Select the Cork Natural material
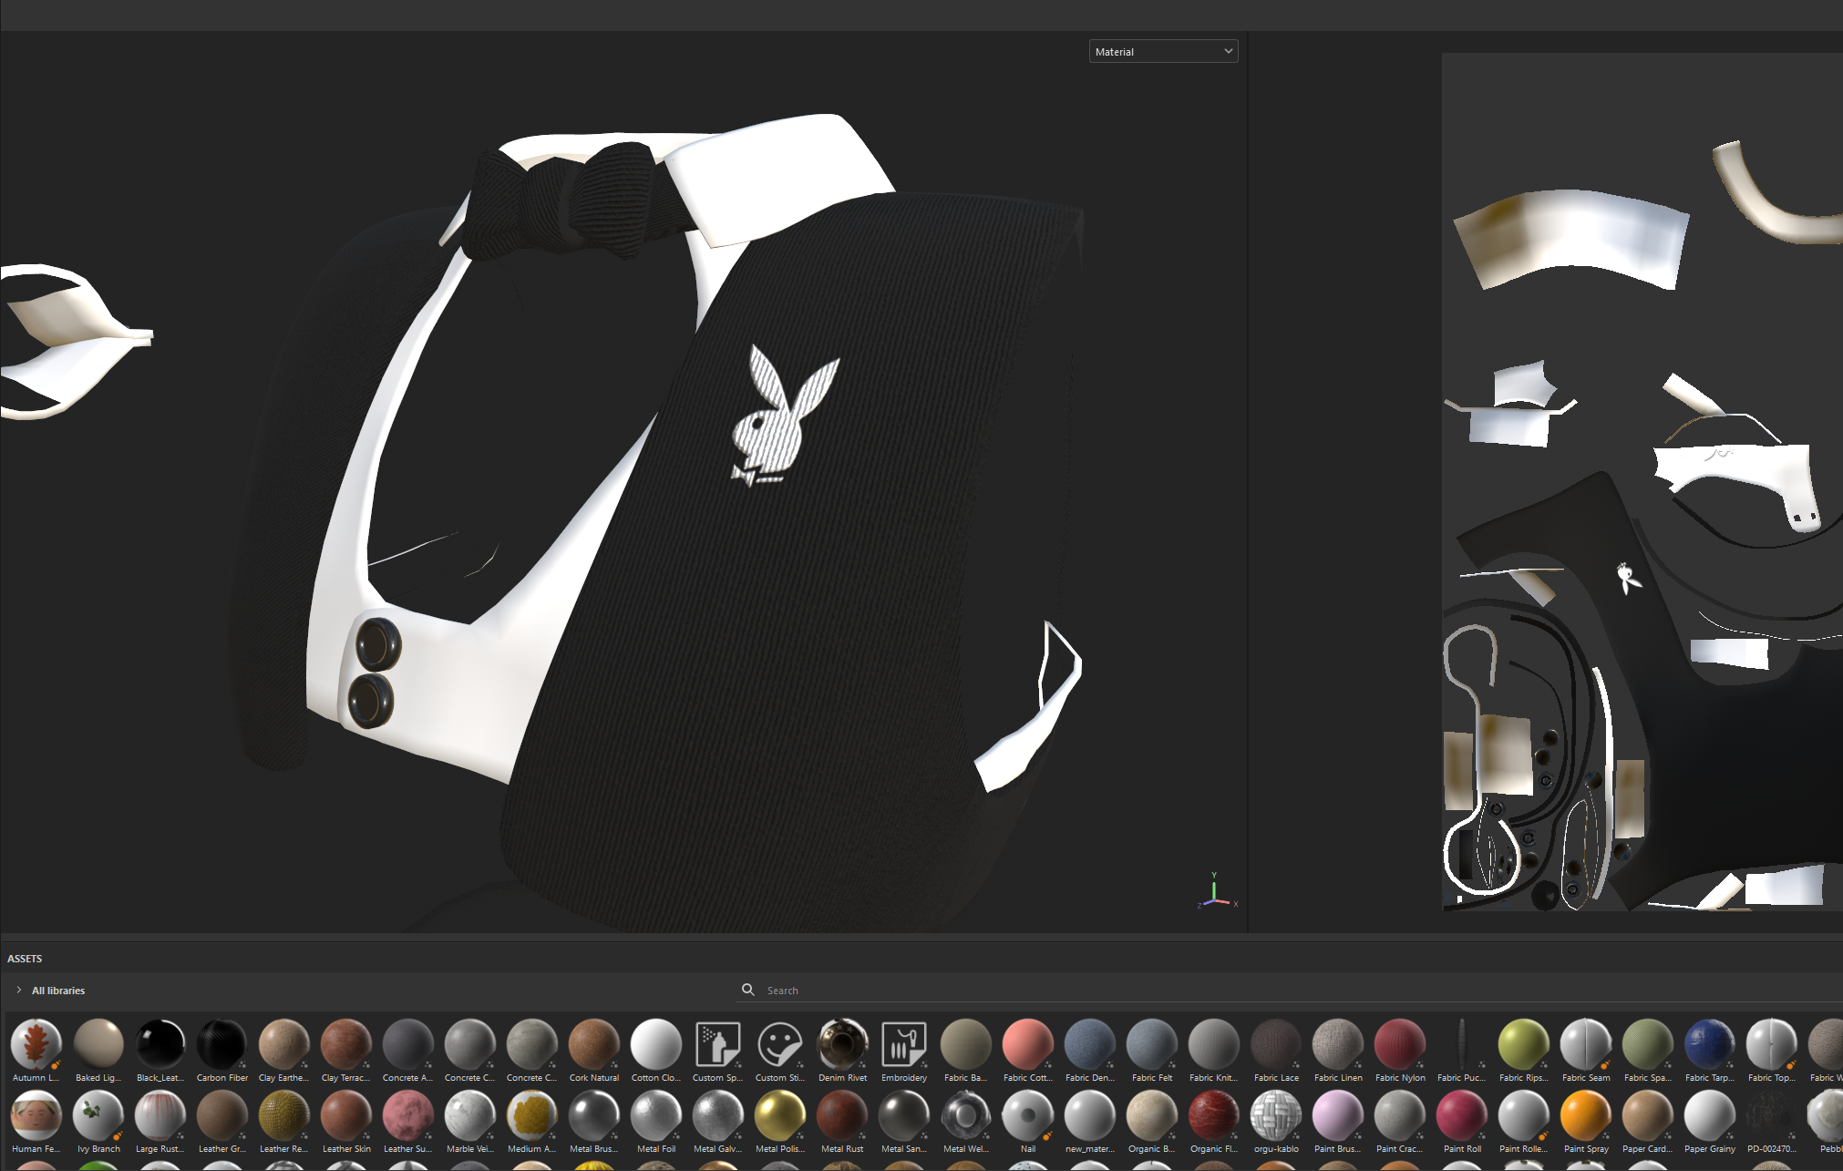Image resolution: width=1843 pixels, height=1171 pixels. coord(593,1043)
